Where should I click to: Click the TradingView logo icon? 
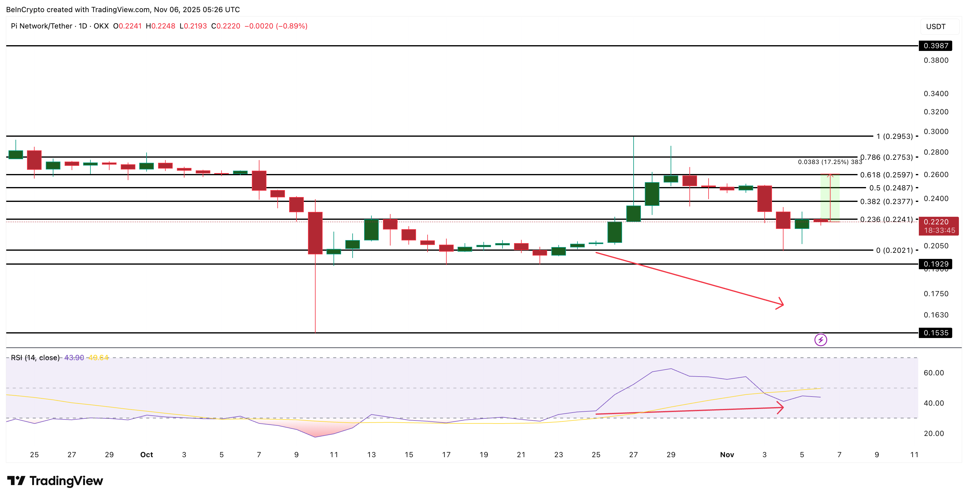(x=16, y=480)
